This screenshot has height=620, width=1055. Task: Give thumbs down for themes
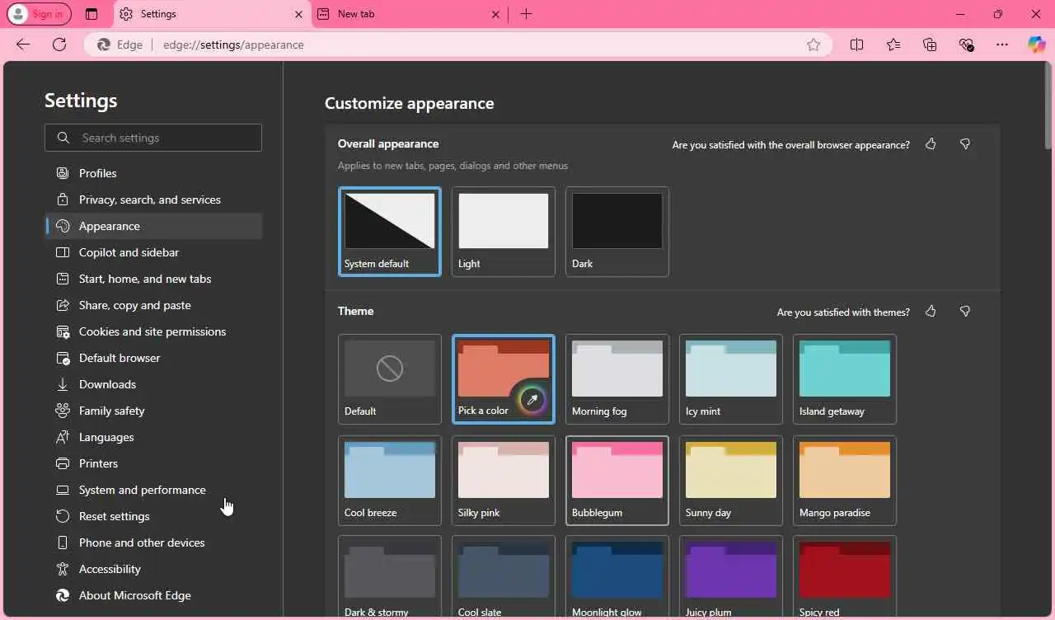coord(965,312)
